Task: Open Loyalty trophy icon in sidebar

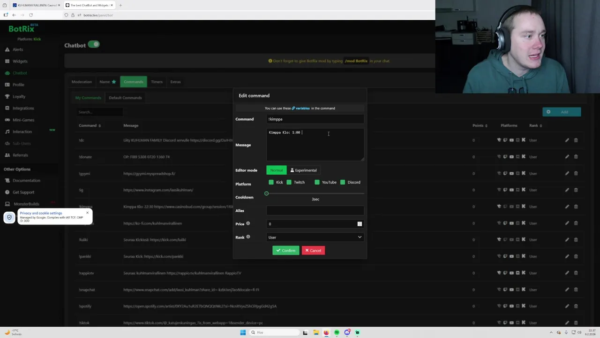Action: 7,96
